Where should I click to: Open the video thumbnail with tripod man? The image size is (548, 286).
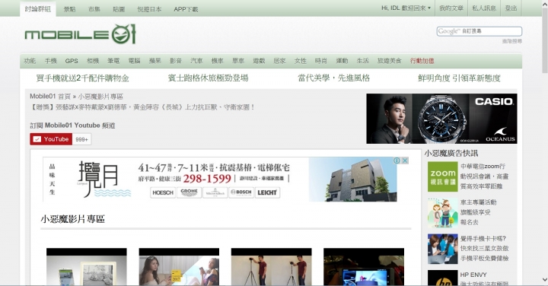[271, 267]
